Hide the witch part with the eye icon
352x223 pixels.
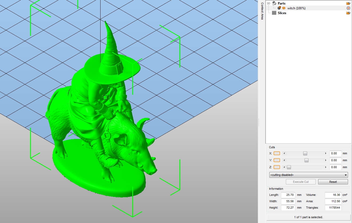coord(284,8)
